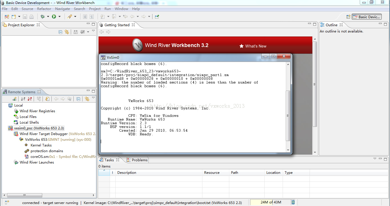Go to Last Edit Location icon
390x206 pixels.
[x=125, y=17]
